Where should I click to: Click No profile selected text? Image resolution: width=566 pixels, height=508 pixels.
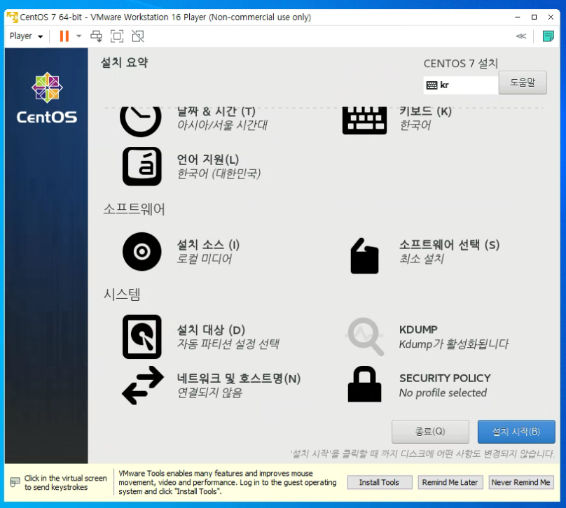point(443,393)
